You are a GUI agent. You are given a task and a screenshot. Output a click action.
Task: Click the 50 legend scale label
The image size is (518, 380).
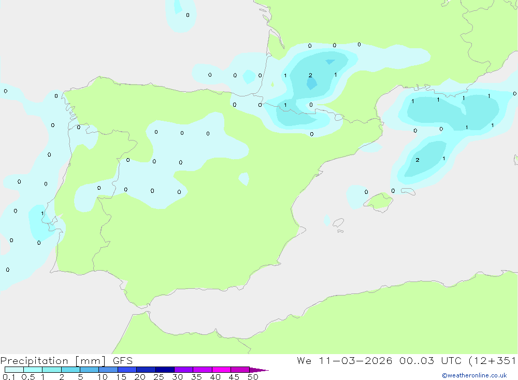coord(253,377)
